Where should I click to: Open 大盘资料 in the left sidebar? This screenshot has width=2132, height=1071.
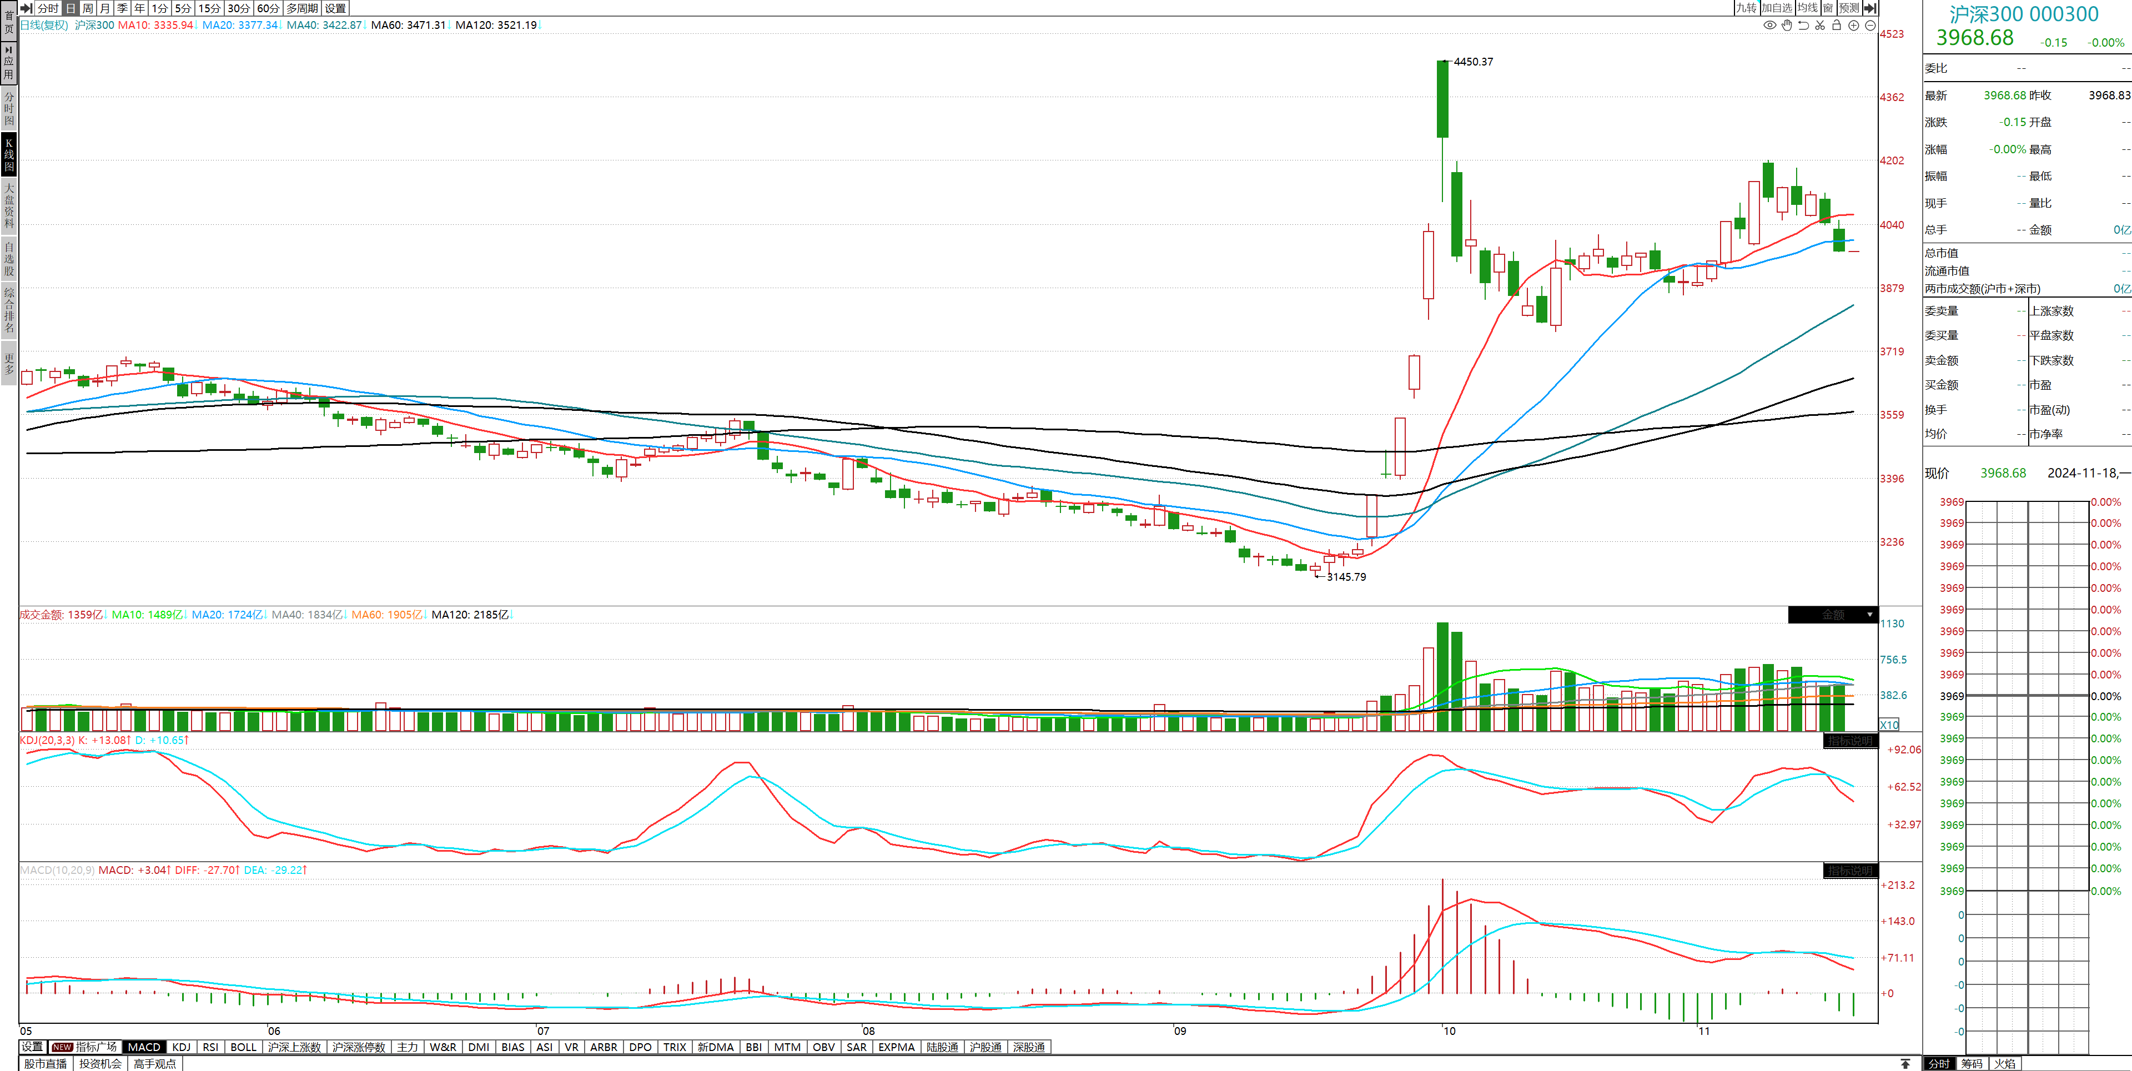pos(9,205)
